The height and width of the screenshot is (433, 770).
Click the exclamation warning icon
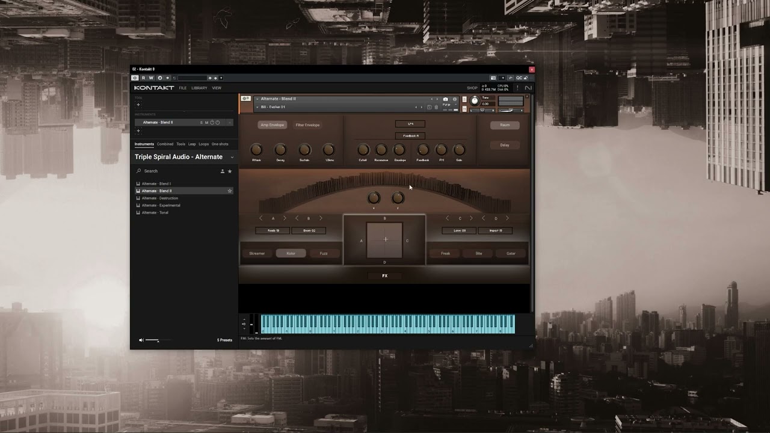click(517, 88)
